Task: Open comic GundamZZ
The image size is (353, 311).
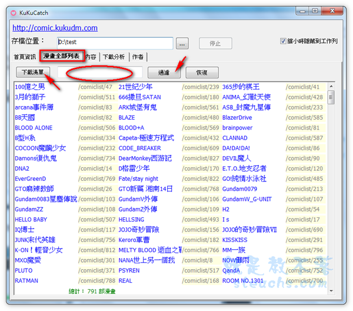Action: click(29, 209)
